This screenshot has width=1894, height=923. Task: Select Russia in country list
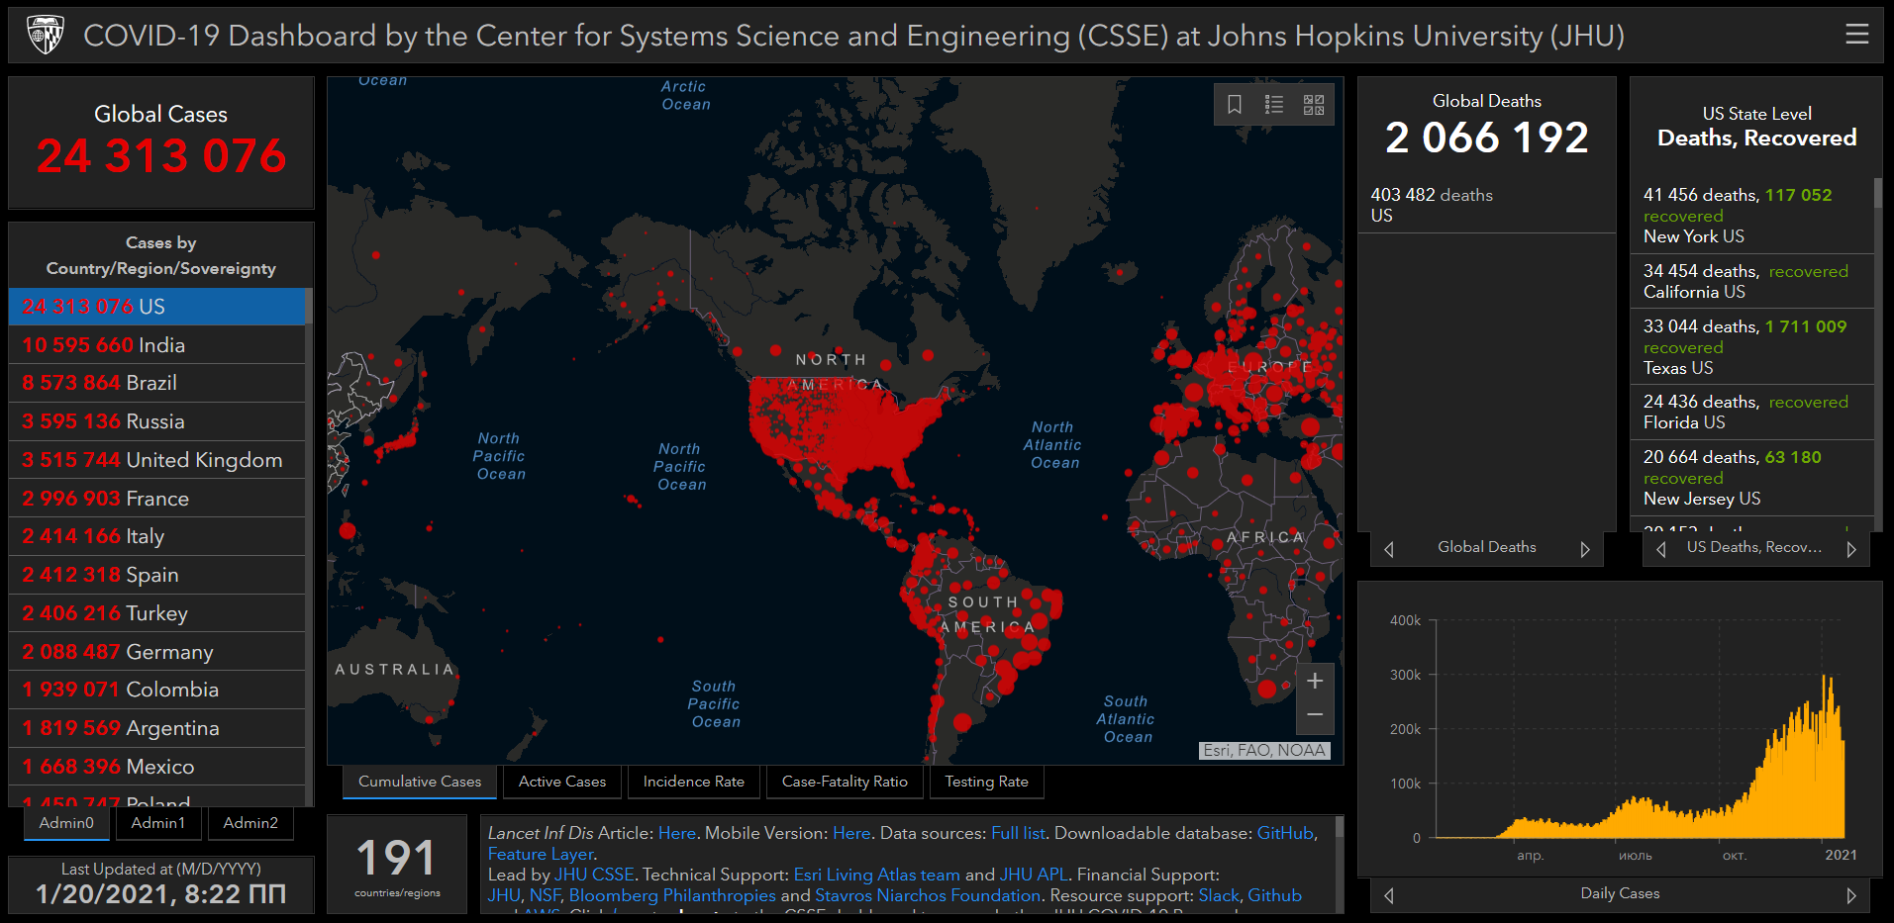tap(157, 421)
